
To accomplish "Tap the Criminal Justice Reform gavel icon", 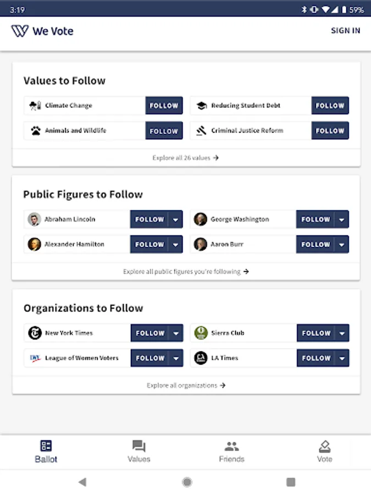I will (x=201, y=130).
